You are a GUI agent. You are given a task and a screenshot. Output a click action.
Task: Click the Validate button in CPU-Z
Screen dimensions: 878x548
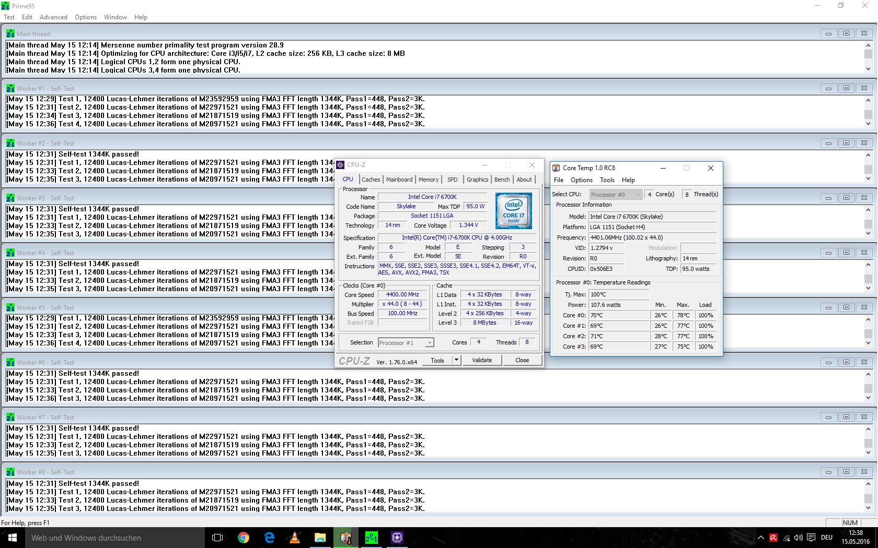pos(482,360)
